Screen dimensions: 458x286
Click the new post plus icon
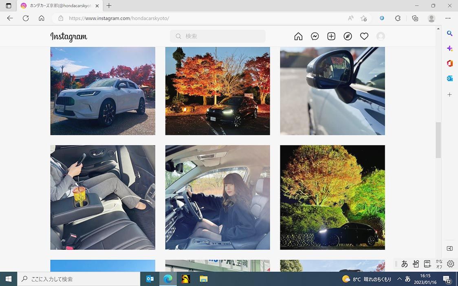point(331,36)
